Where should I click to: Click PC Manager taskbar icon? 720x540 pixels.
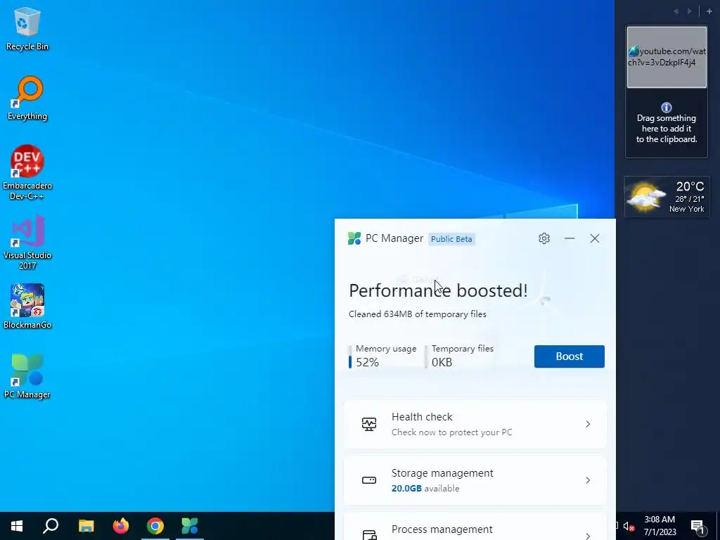[190, 526]
